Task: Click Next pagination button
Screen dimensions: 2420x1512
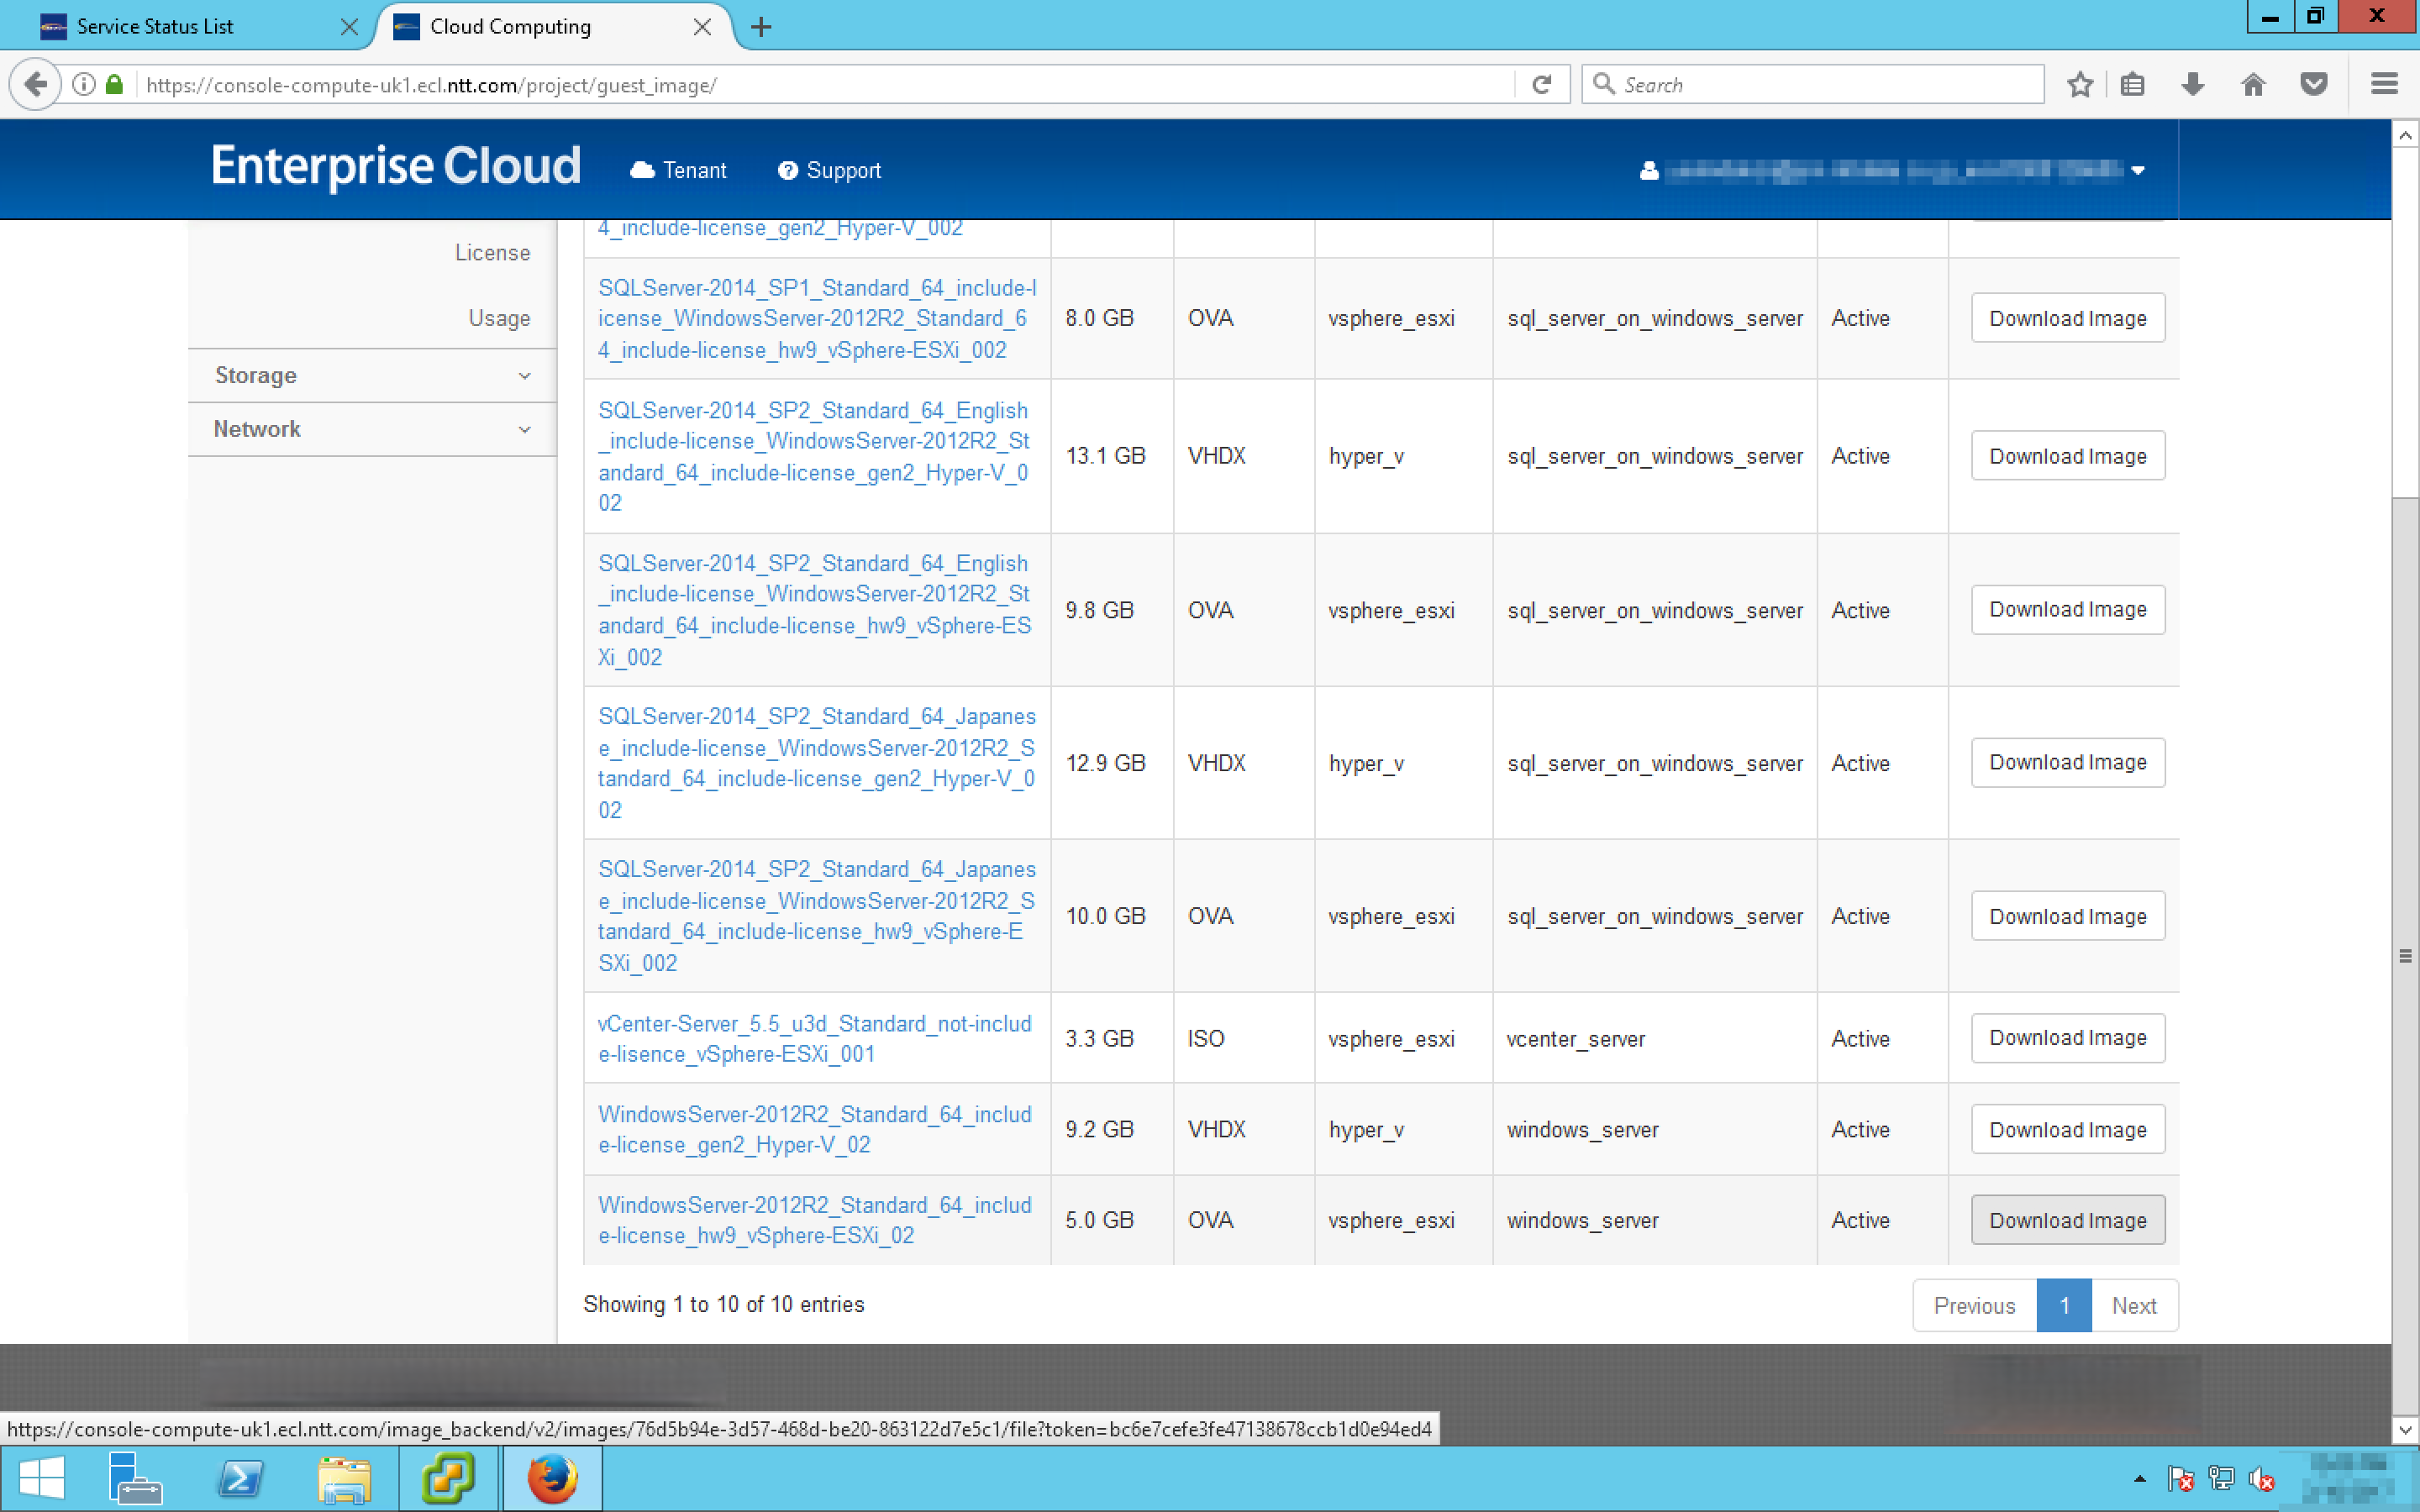Action: click(x=2133, y=1305)
